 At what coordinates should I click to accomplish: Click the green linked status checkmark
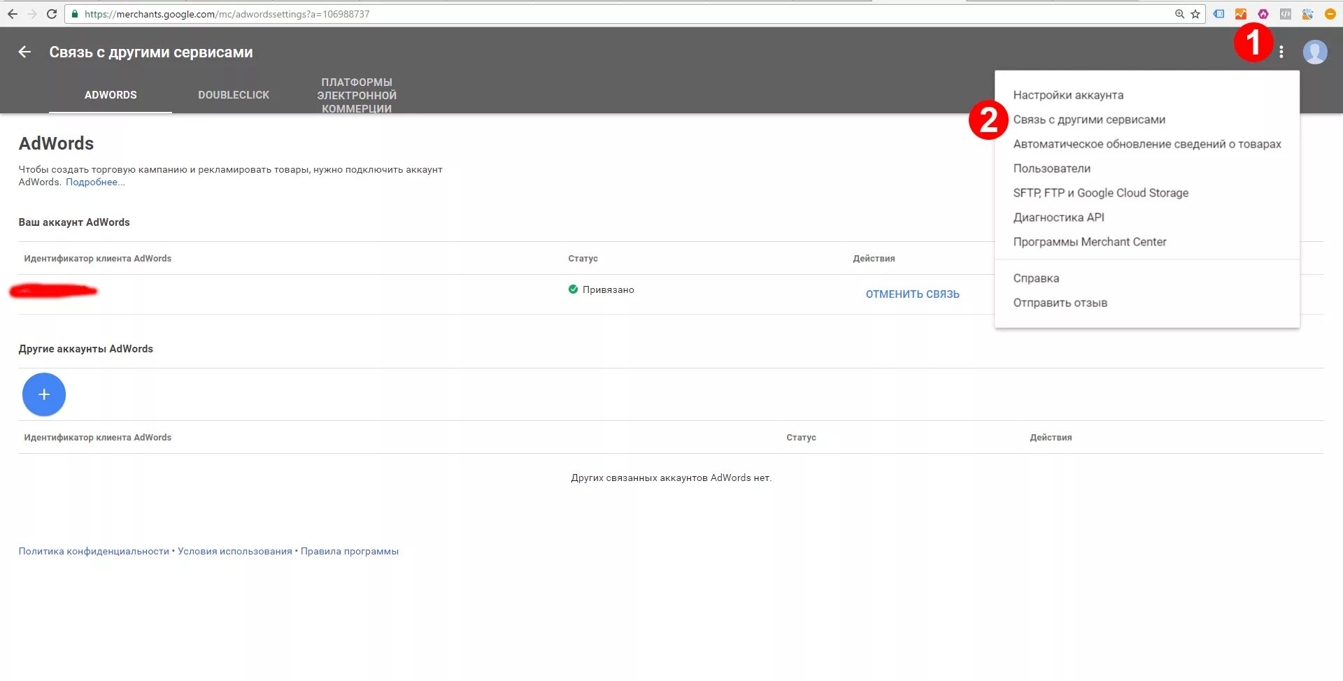click(573, 289)
